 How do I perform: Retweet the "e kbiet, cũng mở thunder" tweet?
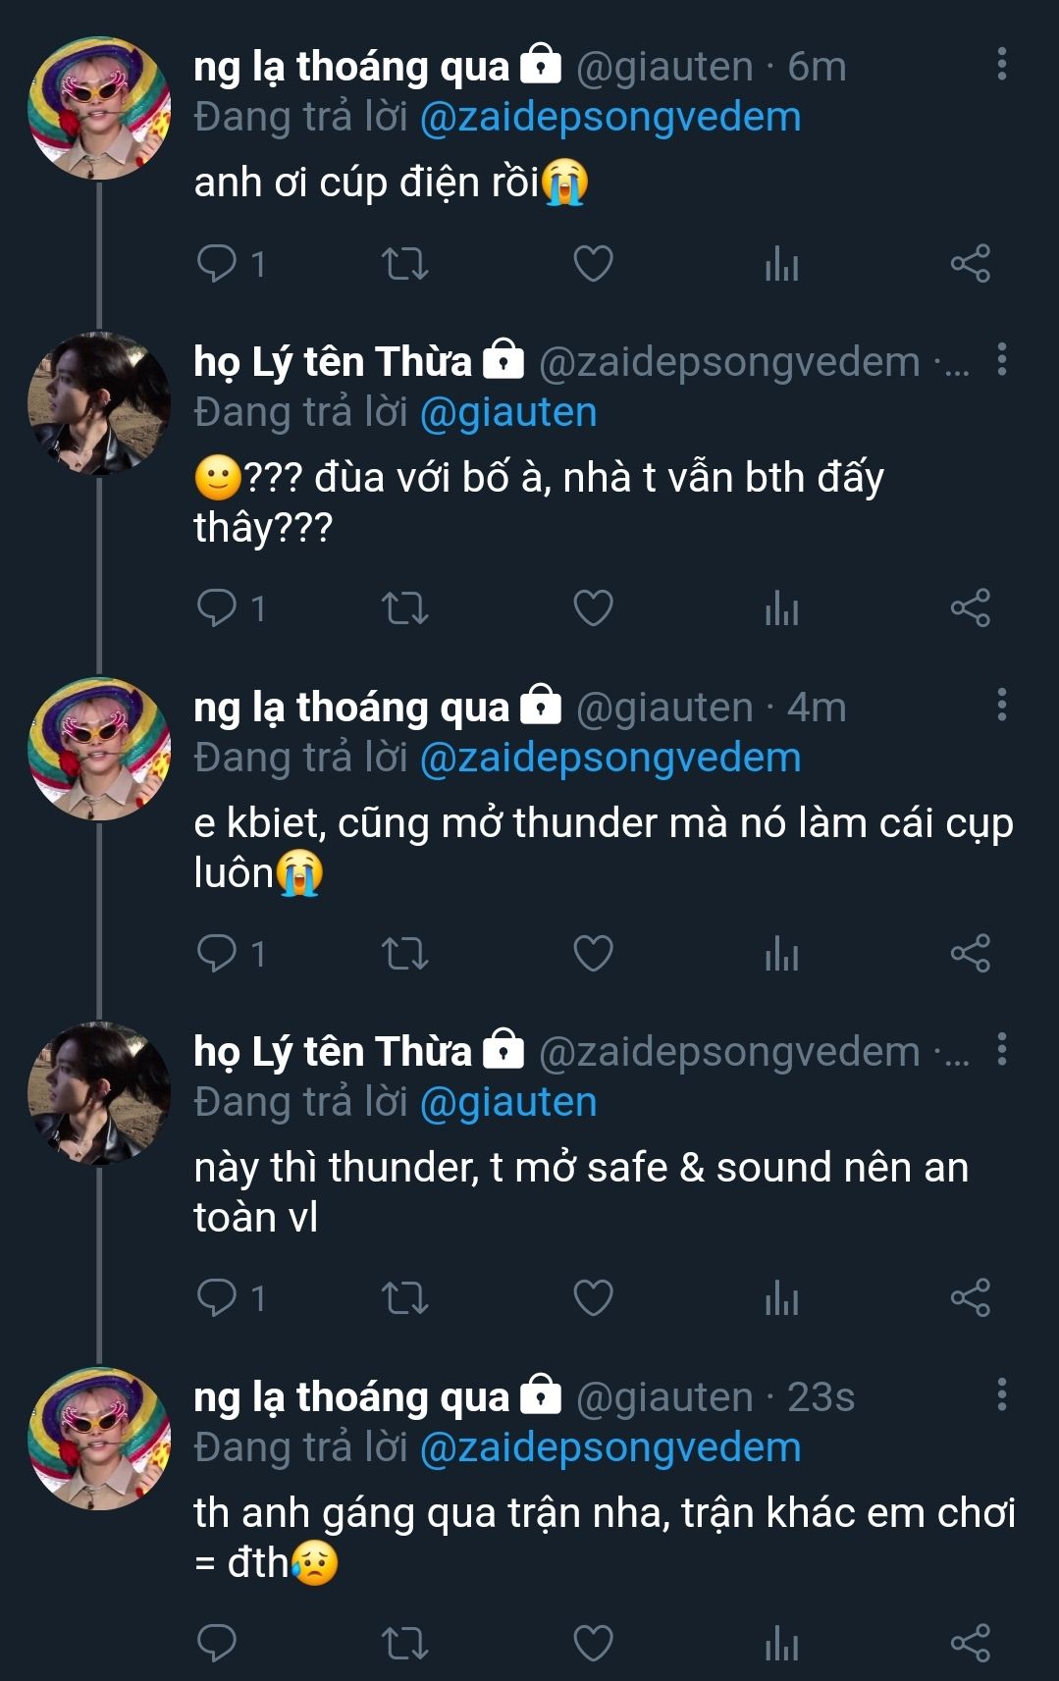[x=404, y=953]
